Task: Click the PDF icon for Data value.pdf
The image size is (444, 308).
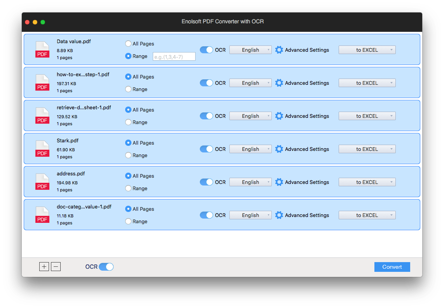Action: tap(42, 50)
